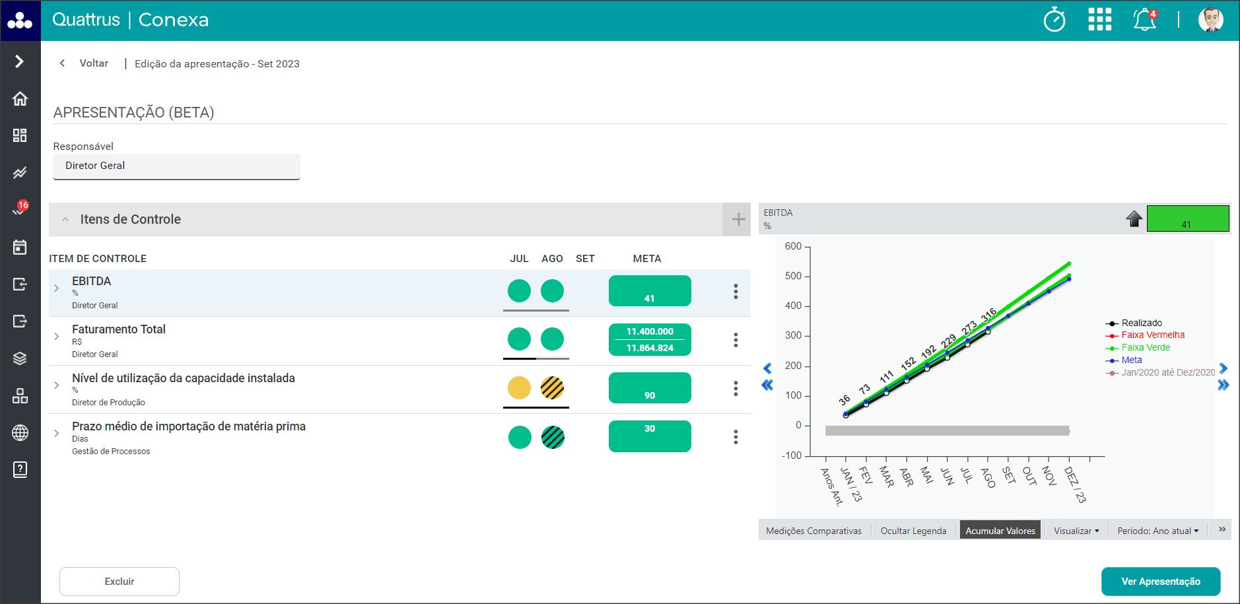The image size is (1240, 604).
Task: Open the apps grid menu
Action: tap(1099, 20)
